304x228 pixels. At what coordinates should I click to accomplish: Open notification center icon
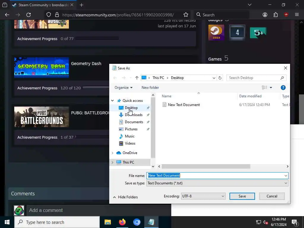point(295,222)
